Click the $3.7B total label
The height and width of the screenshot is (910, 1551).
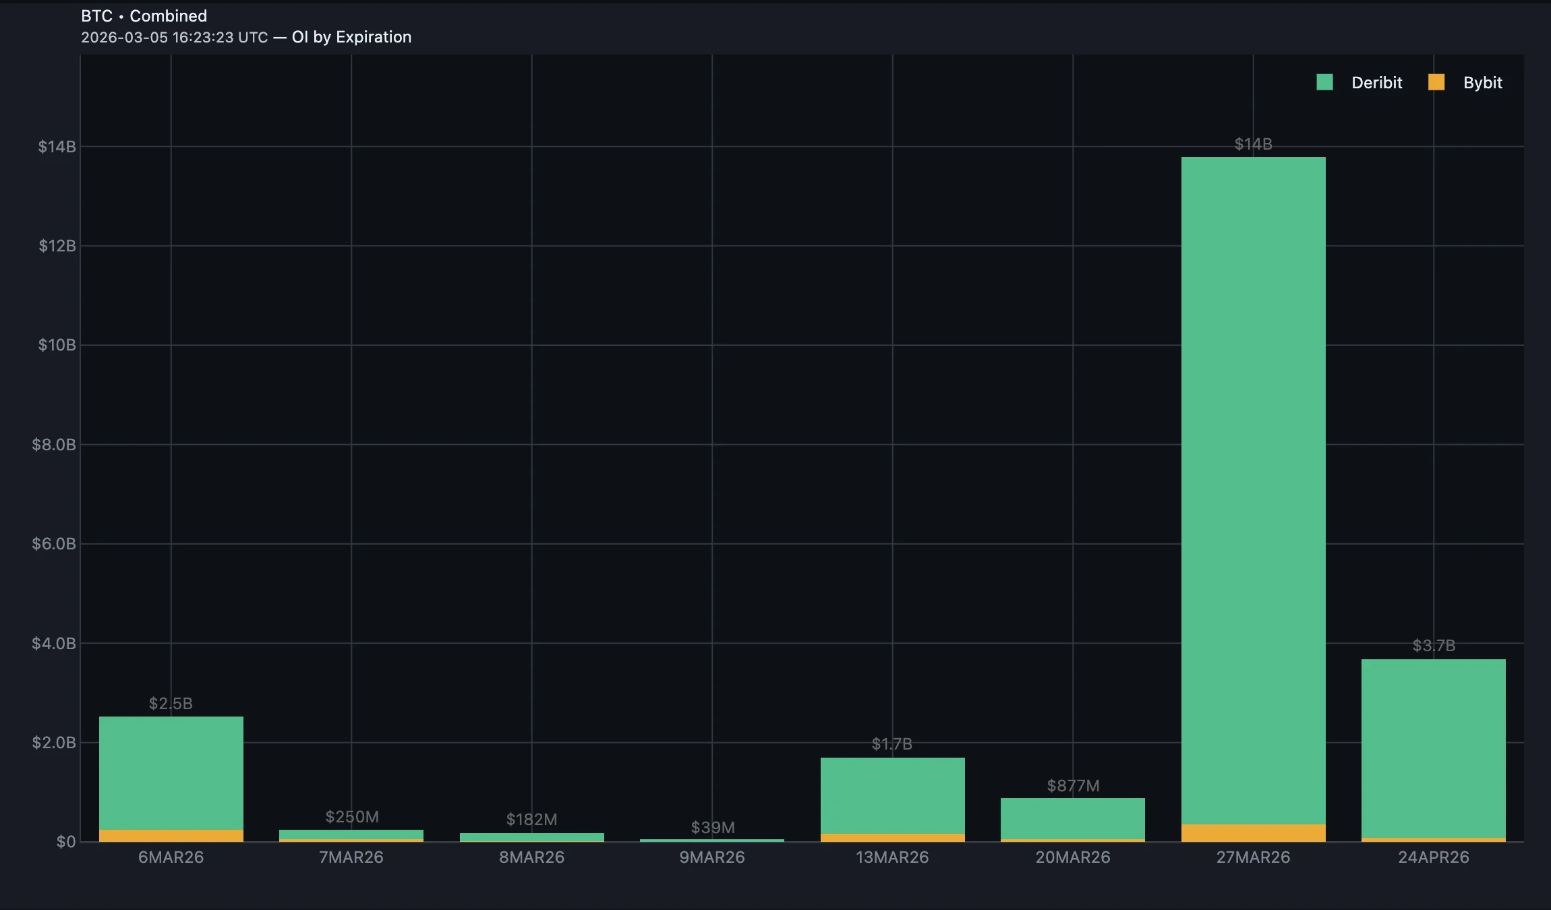tap(1433, 646)
